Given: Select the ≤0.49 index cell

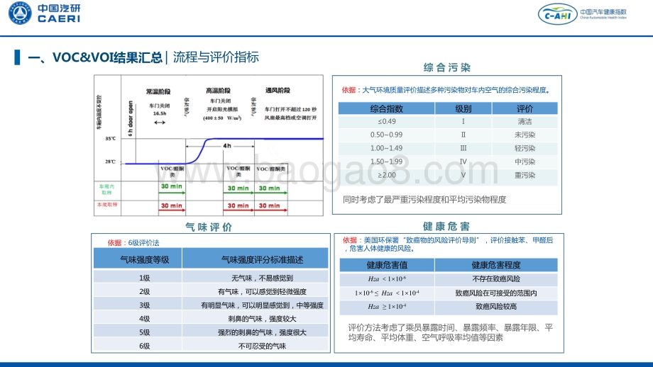Looking at the screenshot, I should point(386,121).
